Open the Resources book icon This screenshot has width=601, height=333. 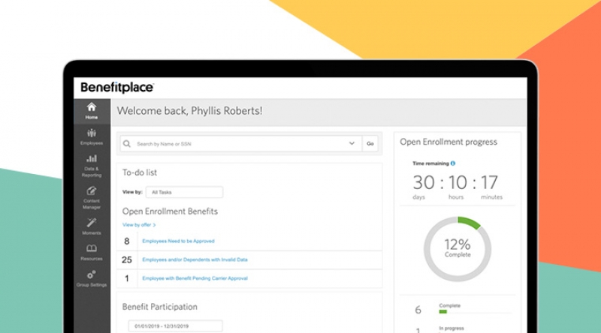91,248
